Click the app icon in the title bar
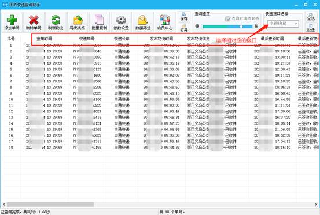Viewport: 320px width, 215px height. pos(5,4)
